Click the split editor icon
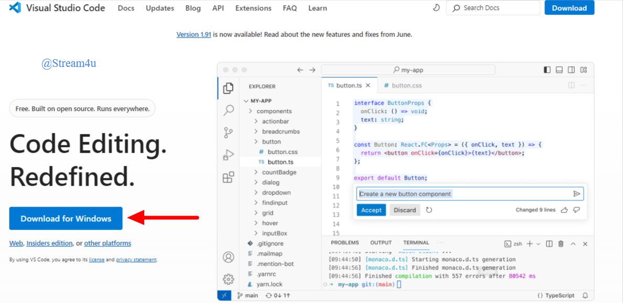 pyautogui.click(x=572, y=85)
